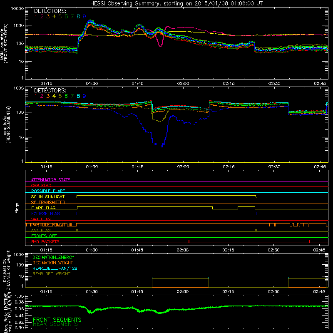Screen dimensions: 333x333
Task: Click the SC_TRANSMITTER flag label
Action: 48,202
